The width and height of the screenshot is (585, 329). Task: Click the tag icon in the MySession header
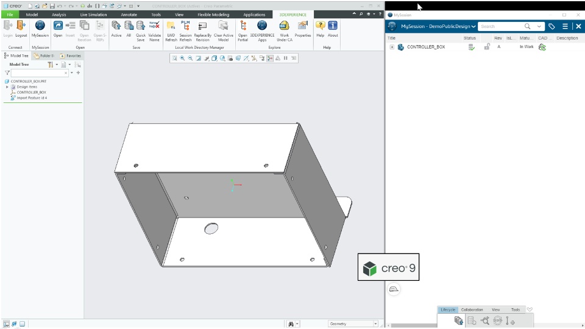(x=551, y=26)
